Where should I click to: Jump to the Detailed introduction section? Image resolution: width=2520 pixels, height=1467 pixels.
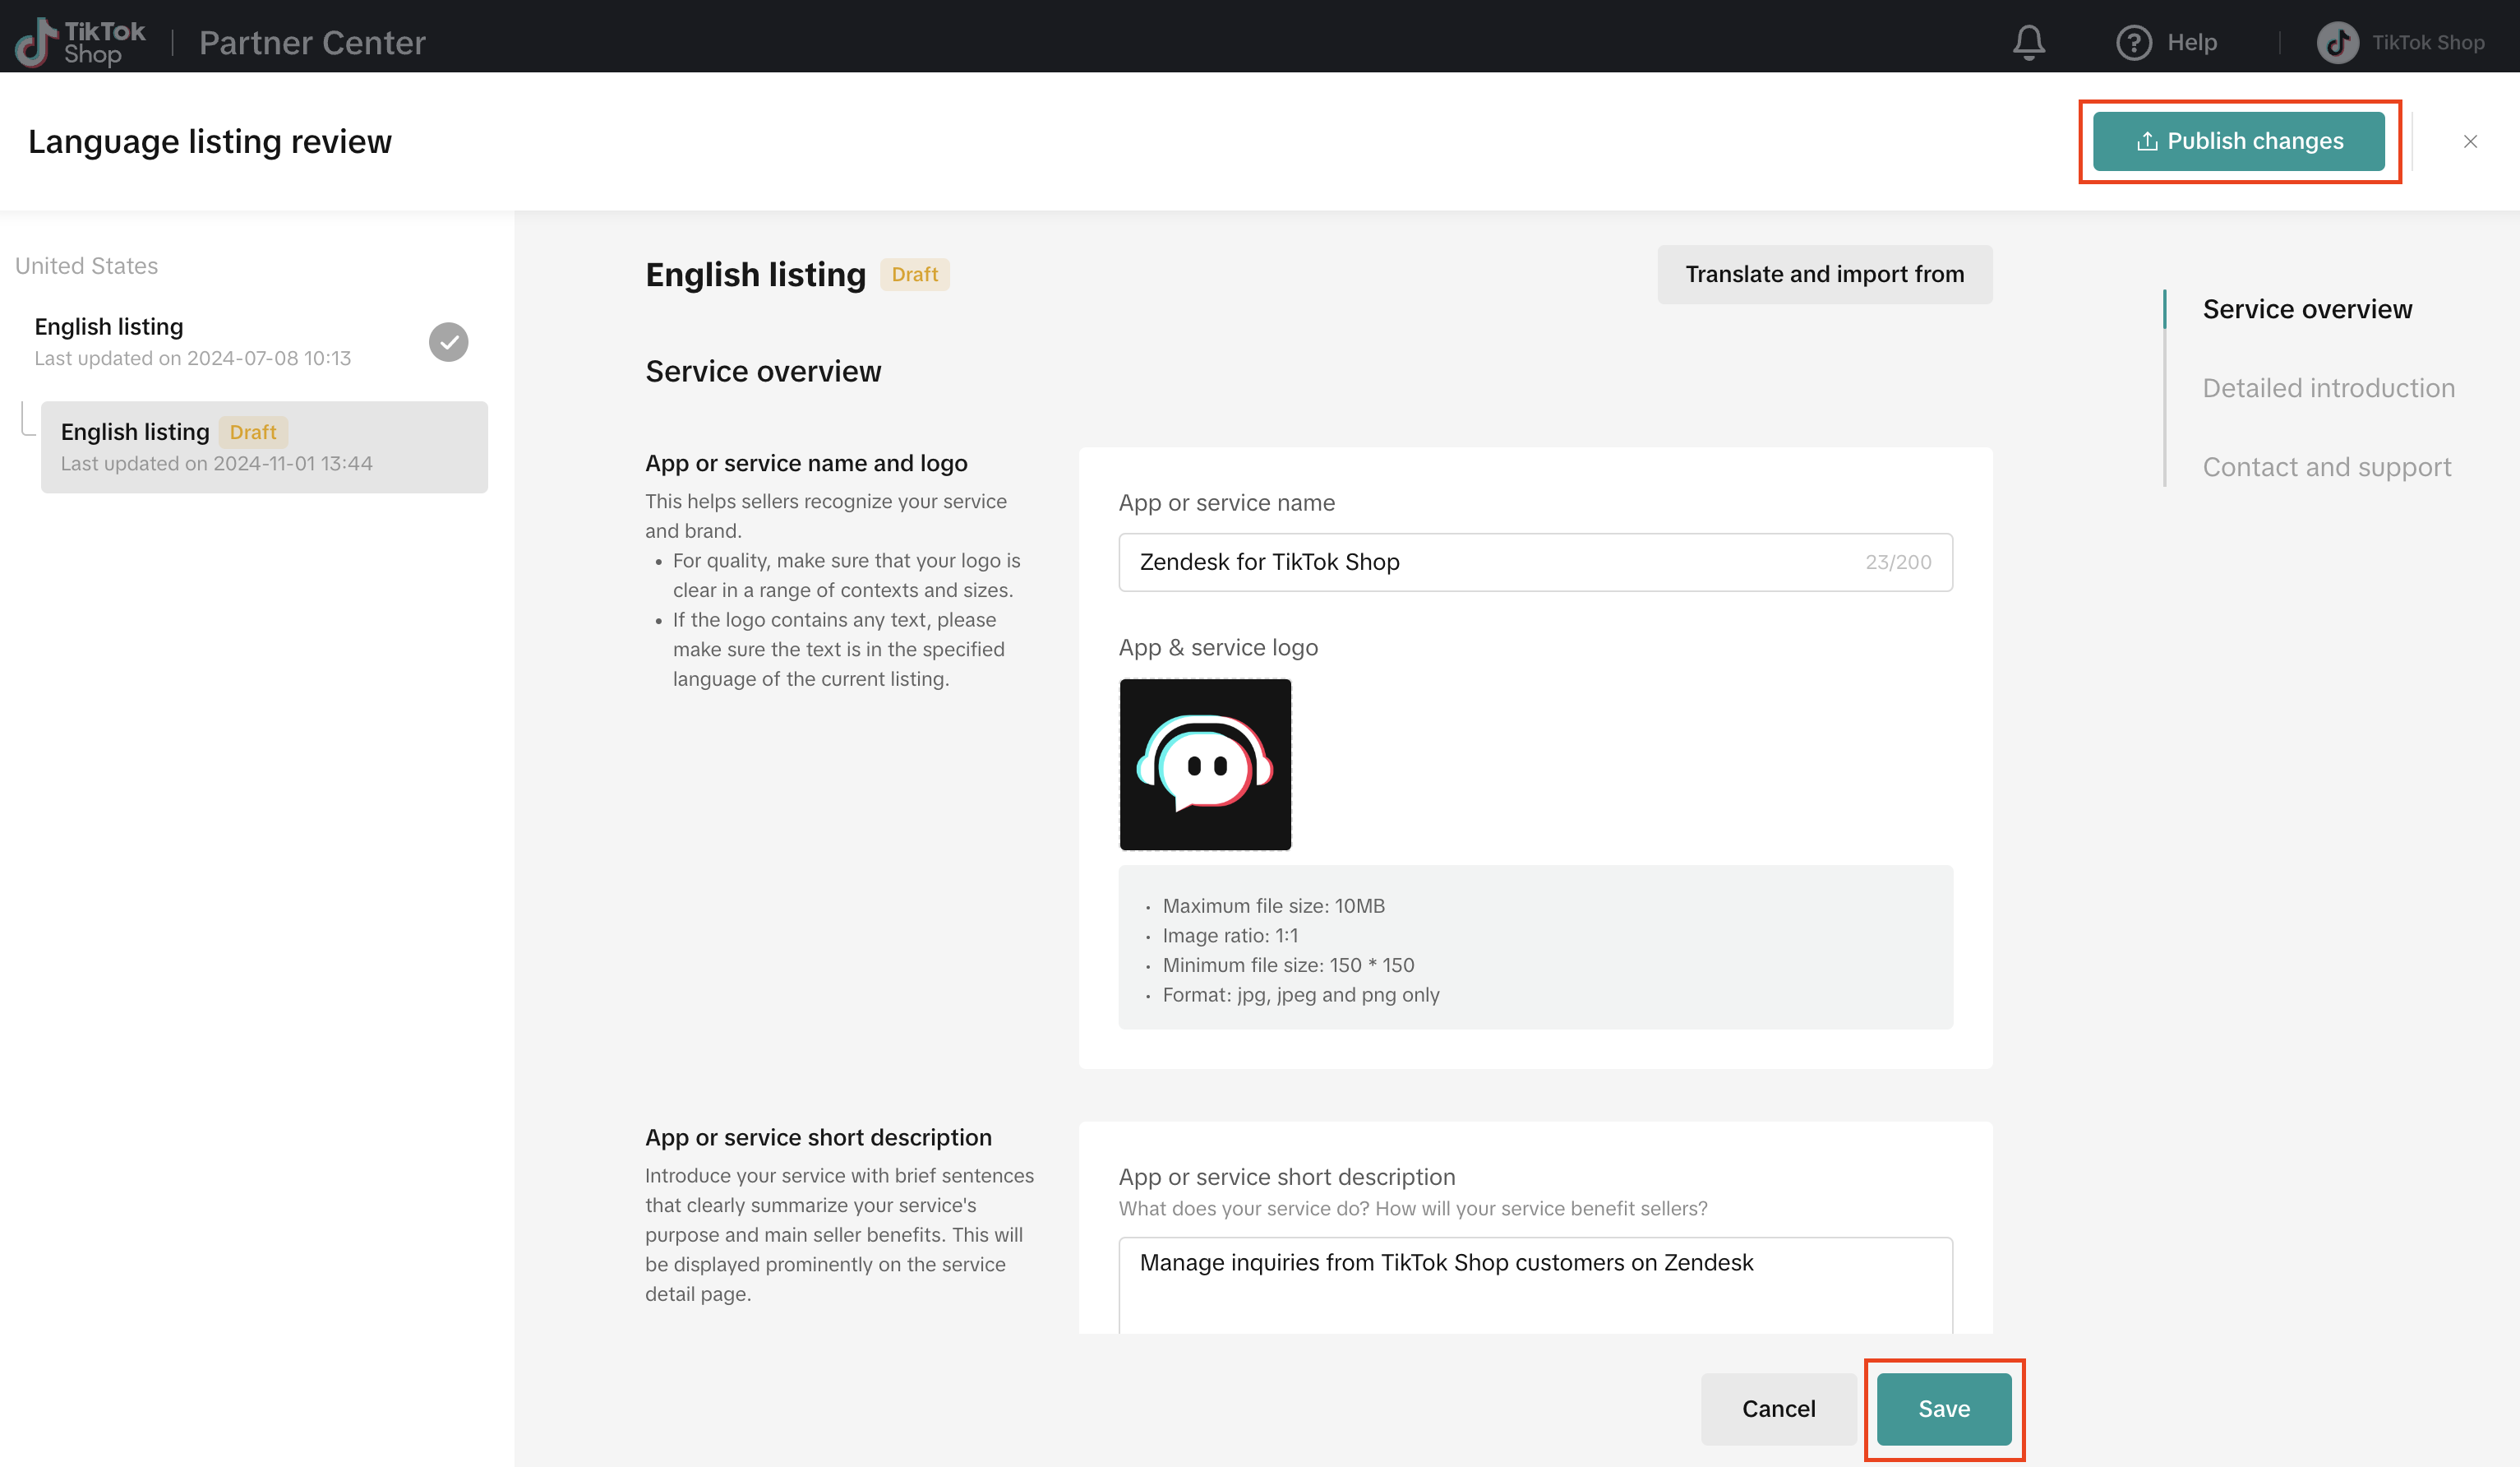pyautogui.click(x=2328, y=388)
